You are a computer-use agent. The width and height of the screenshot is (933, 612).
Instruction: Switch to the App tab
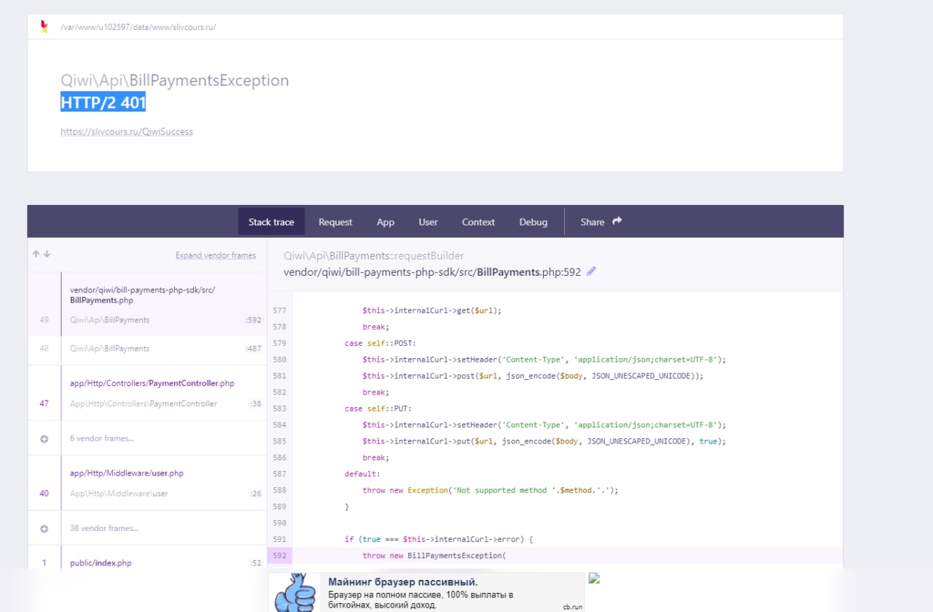(386, 222)
